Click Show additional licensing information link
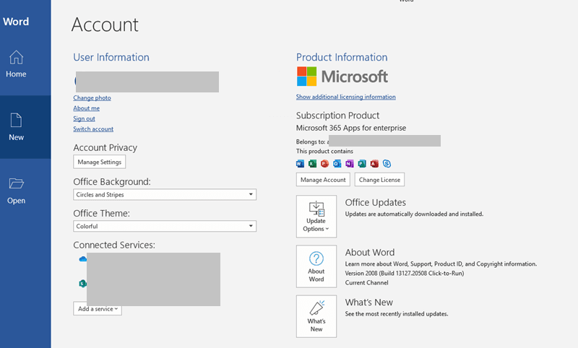 346,97
